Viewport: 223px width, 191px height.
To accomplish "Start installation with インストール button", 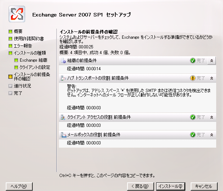I will click(x=171, y=186).
